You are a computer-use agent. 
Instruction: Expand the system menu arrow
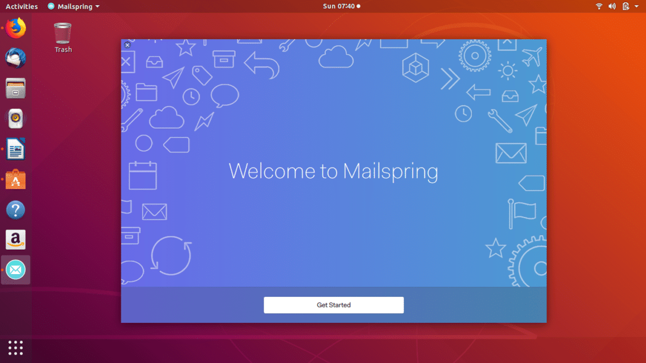pos(637,6)
